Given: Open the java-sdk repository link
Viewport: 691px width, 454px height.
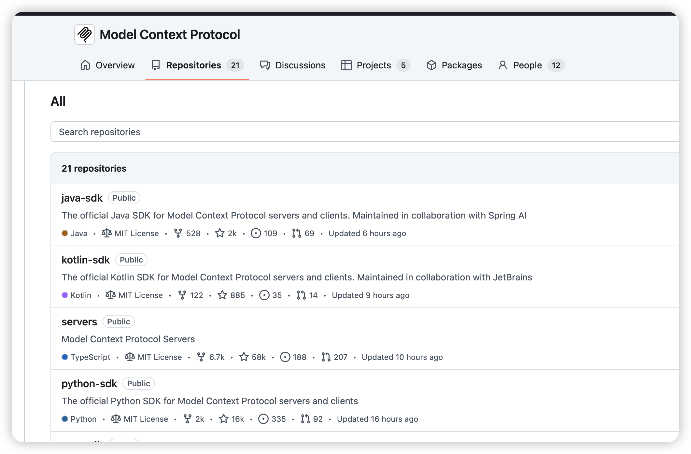Looking at the screenshot, I should pos(82,198).
